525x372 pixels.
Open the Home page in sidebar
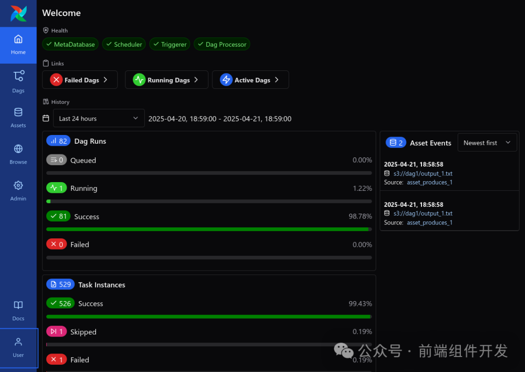tap(18, 45)
